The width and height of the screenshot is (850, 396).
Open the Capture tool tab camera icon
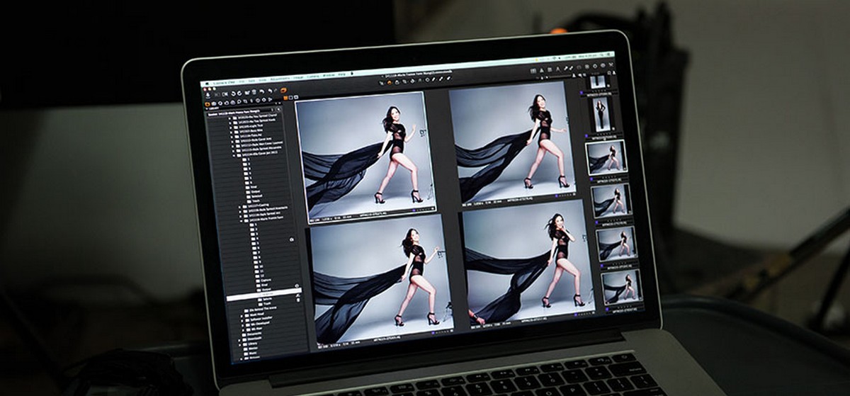click(215, 103)
